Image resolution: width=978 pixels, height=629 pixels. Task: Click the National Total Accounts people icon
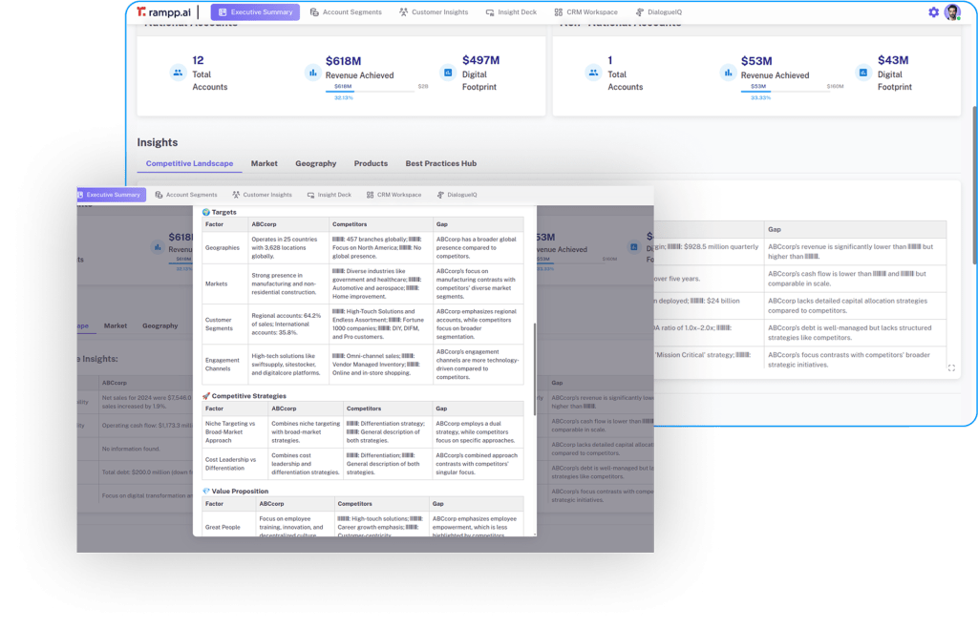point(177,73)
